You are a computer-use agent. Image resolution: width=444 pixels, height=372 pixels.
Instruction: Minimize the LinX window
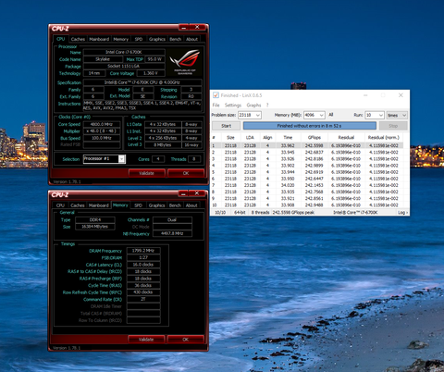pyautogui.click(x=365, y=95)
